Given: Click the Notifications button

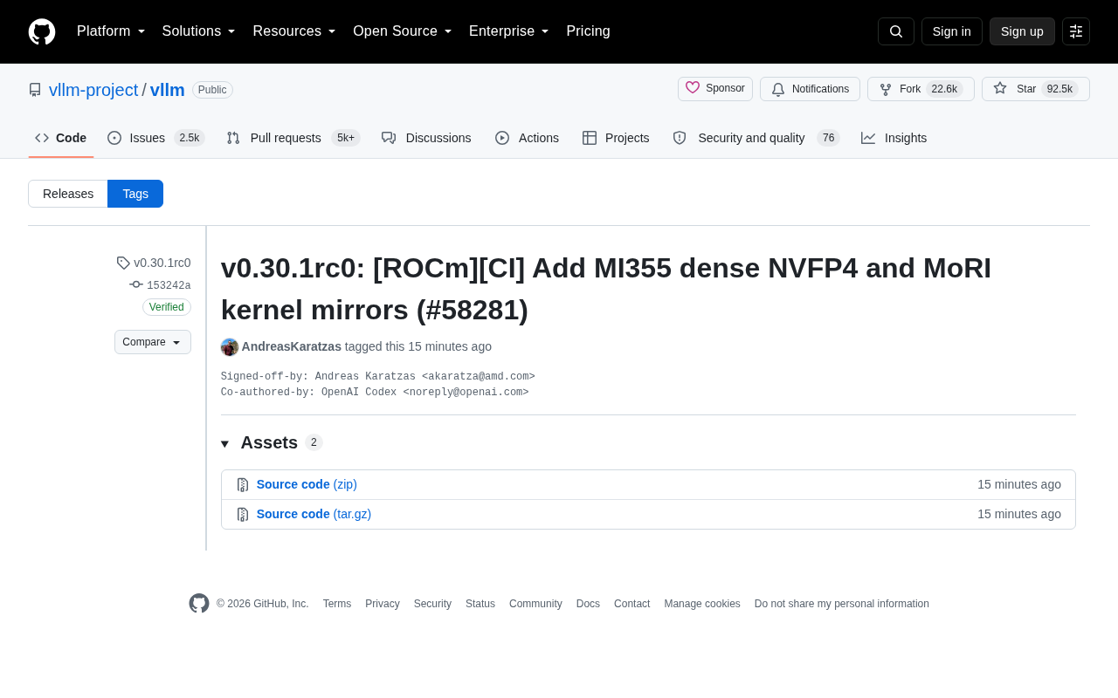Looking at the screenshot, I should [x=810, y=89].
